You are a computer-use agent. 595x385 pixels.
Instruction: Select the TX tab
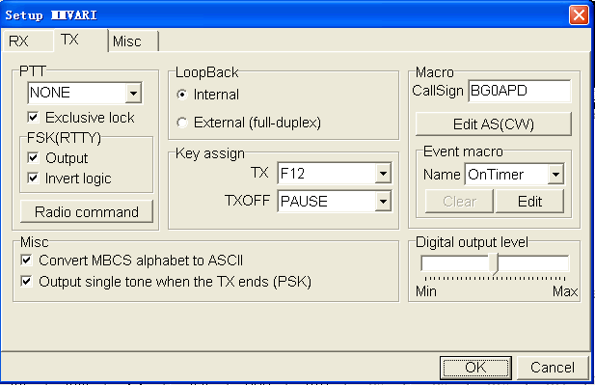[x=80, y=40]
